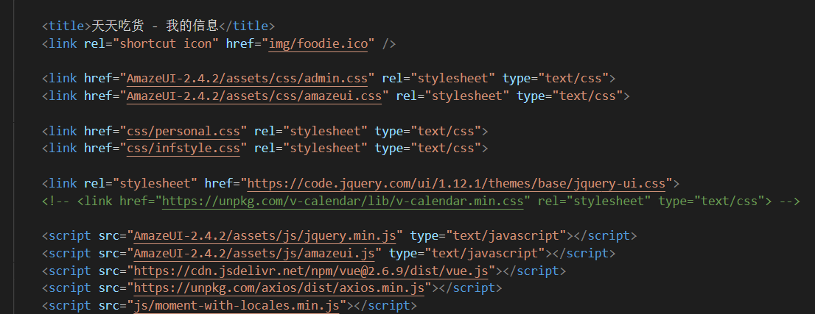Follow the AmazeUI amazeui.js script path
This screenshot has height=314, width=815.
click(x=254, y=253)
